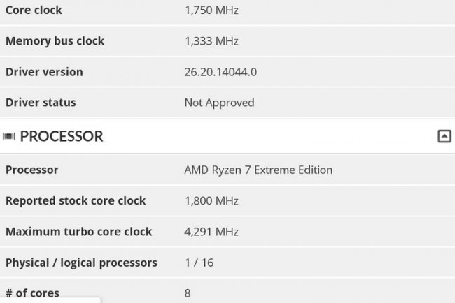Click the chip icon beside PROCESSOR
Image resolution: width=455 pixels, height=303 pixels.
9,137
